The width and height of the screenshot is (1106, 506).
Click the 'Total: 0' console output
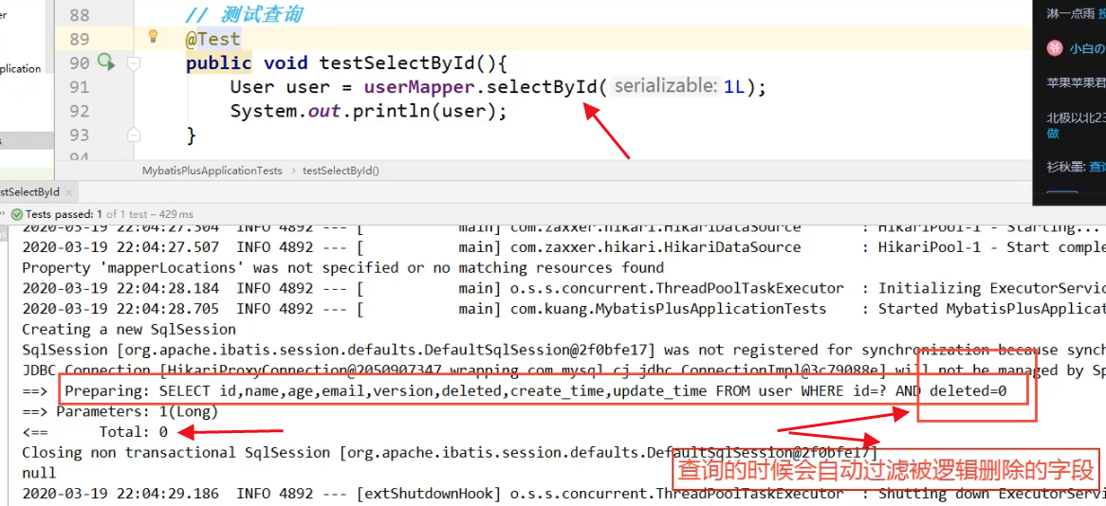click(134, 431)
